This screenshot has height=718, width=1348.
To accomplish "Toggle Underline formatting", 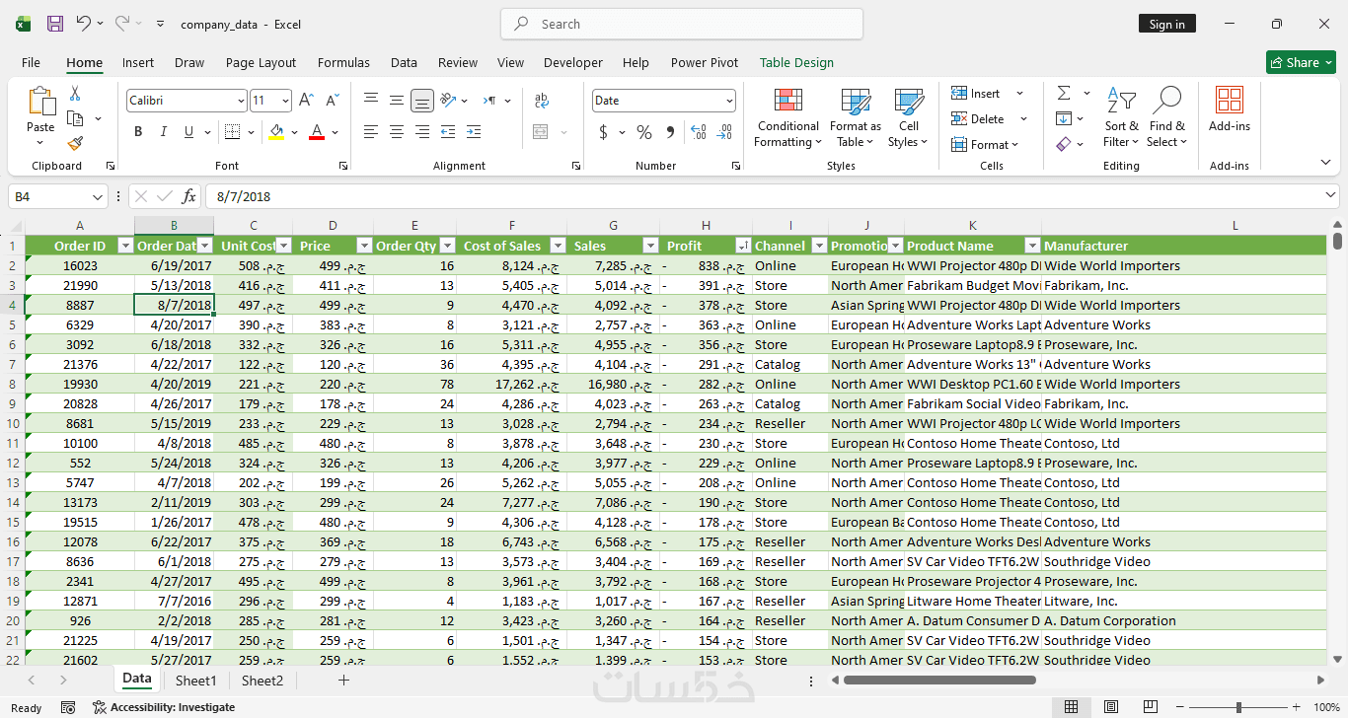I will [188, 132].
